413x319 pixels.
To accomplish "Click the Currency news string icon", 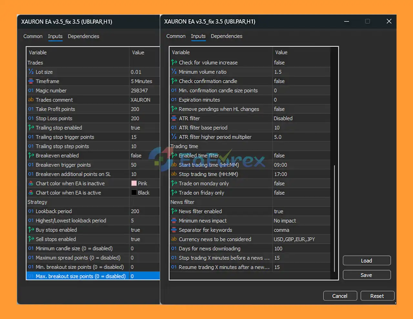I will click(174, 239).
